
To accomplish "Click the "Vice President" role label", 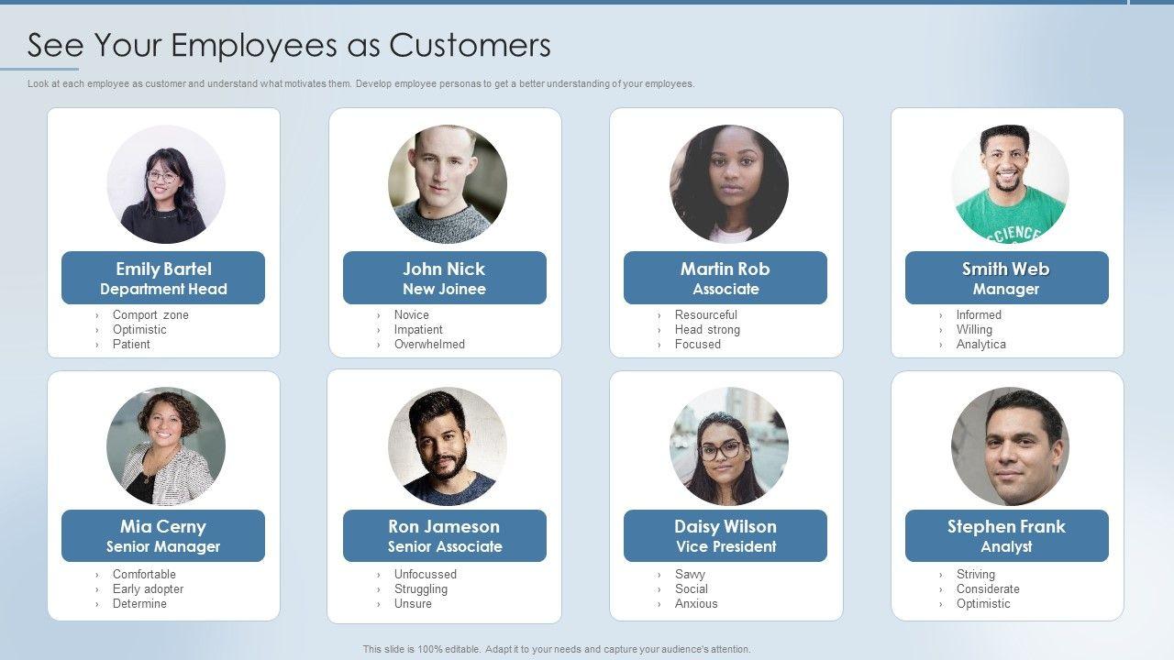I will (725, 546).
